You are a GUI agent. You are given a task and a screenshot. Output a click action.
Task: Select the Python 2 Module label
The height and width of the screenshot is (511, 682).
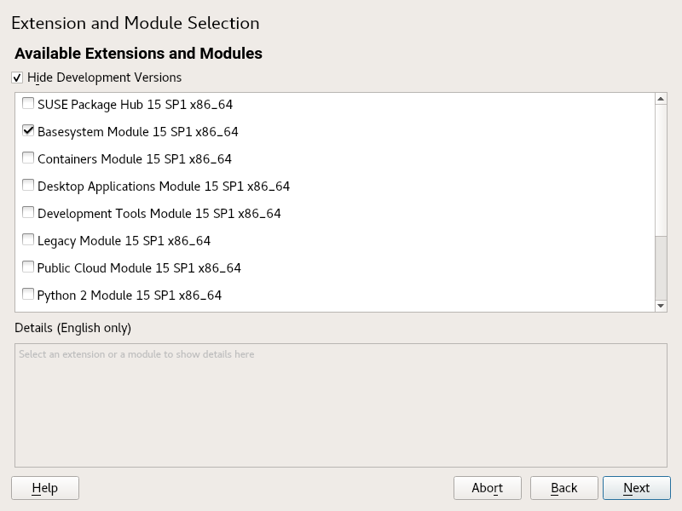(x=130, y=296)
